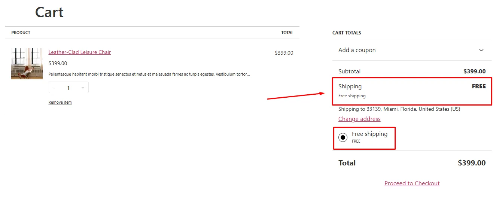Viewport: 496px width, 198px height.
Task: Click the bold Total label
Action: pos(347,163)
